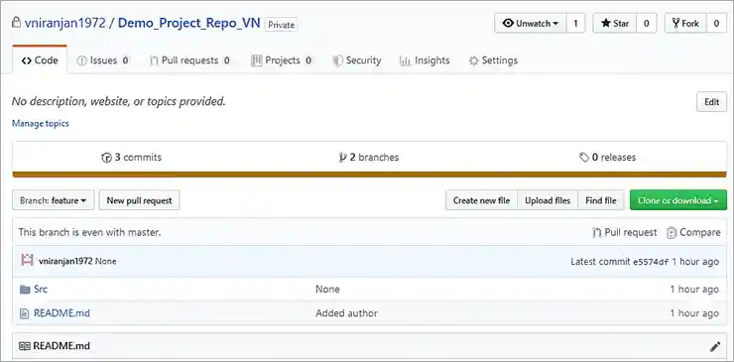The height and width of the screenshot is (362, 734).
Task: Click the Settings gear icon
Action: tap(474, 60)
